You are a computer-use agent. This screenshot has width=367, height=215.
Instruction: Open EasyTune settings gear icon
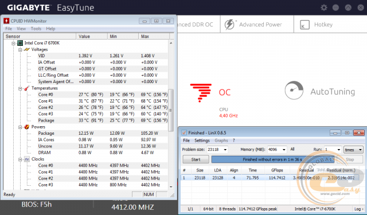pyautogui.click(x=323, y=7)
